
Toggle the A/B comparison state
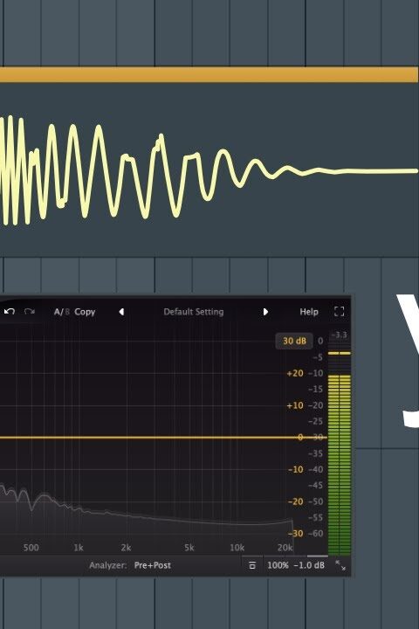(62, 312)
